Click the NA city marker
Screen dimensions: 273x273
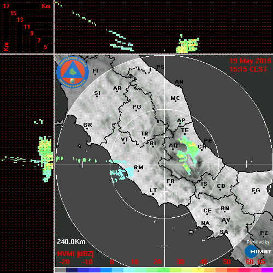click(x=205, y=223)
